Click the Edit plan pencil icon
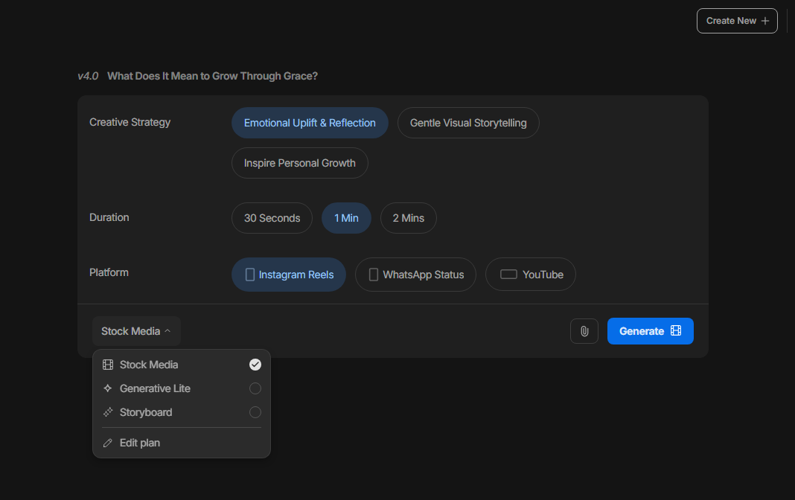The image size is (795, 500). click(x=107, y=443)
